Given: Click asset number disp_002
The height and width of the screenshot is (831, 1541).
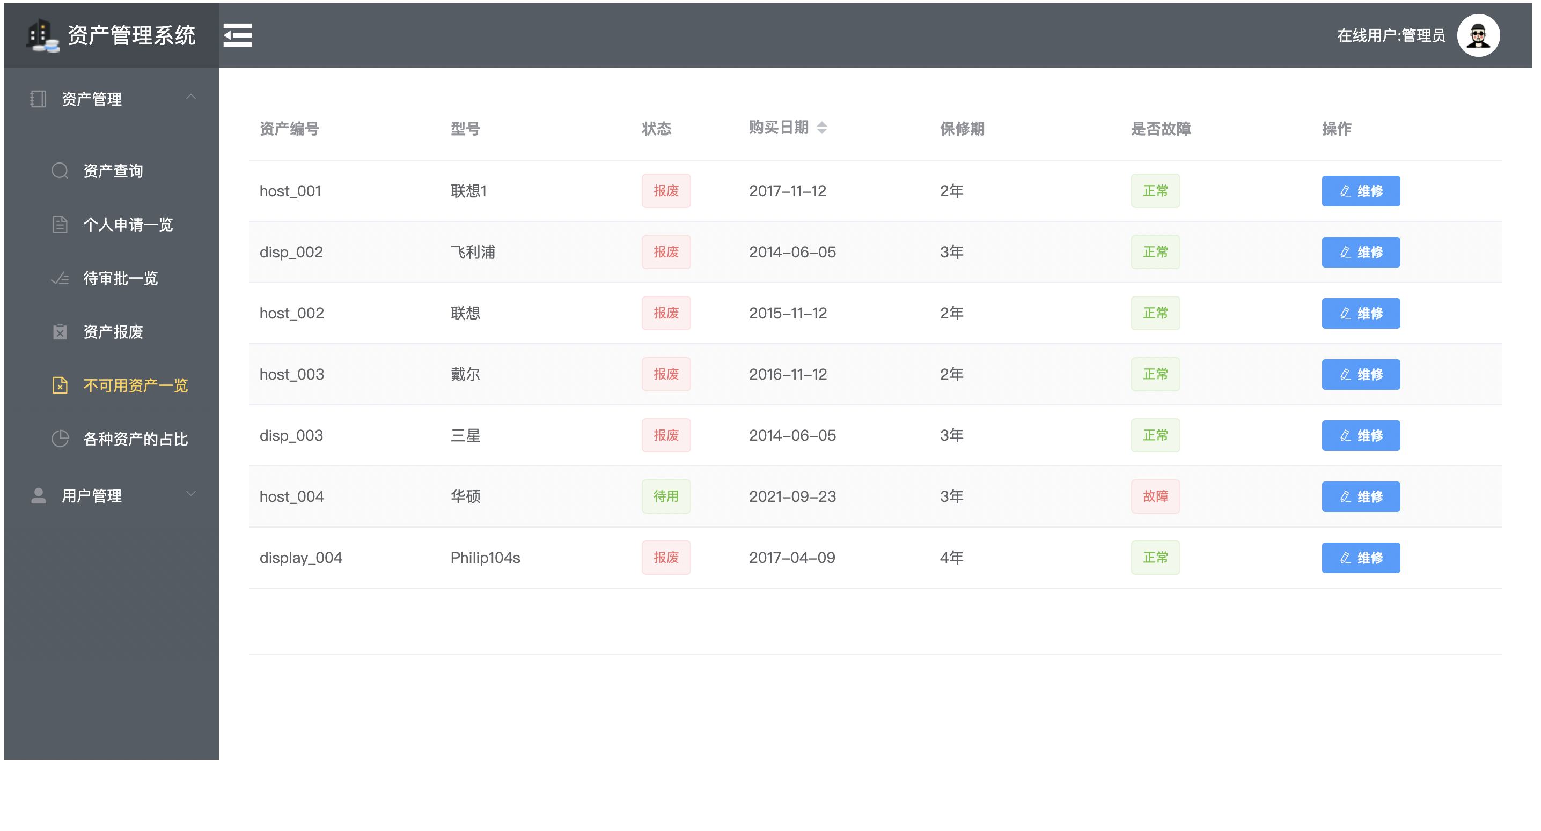Looking at the screenshot, I should point(291,251).
